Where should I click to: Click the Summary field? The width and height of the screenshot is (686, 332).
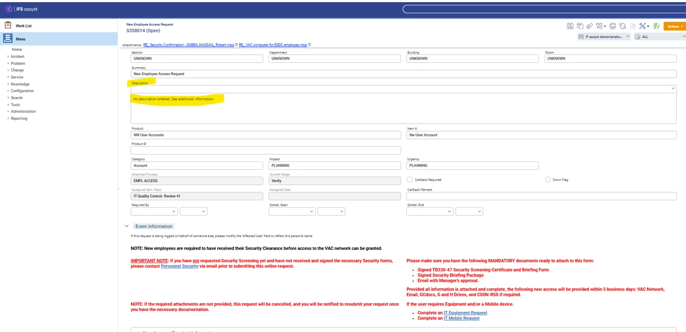[404, 74]
